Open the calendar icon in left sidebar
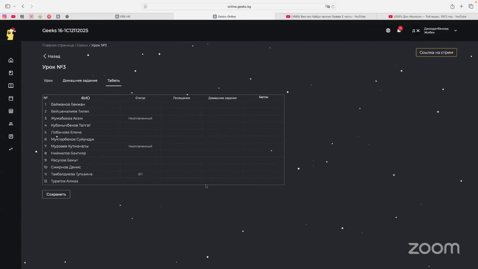The image size is (478, 269). 11,98
